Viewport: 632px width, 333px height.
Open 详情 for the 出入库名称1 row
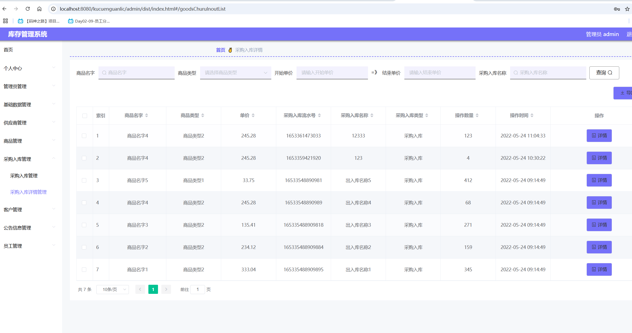click(x=599, y=269)
